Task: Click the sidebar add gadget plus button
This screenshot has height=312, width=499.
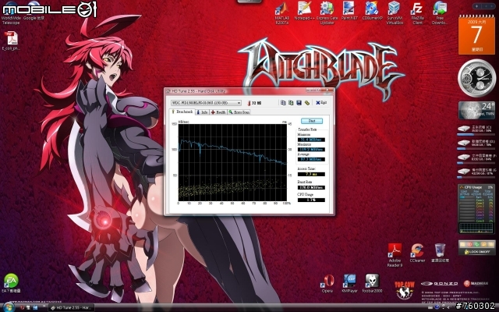Action: (x=476, y=6)
